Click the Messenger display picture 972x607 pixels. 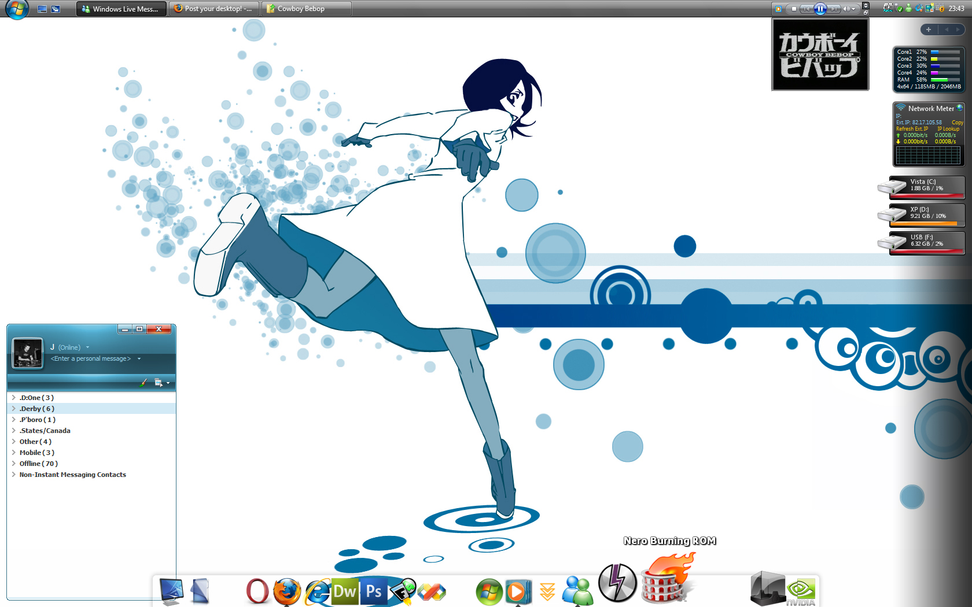tap(28, 353)
